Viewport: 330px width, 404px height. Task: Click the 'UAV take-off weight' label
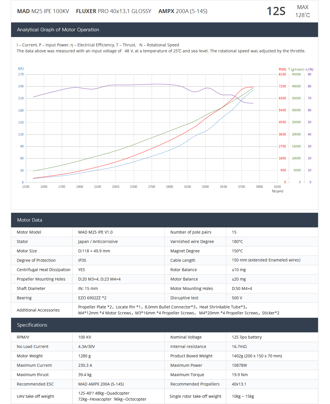coord(36,396)
